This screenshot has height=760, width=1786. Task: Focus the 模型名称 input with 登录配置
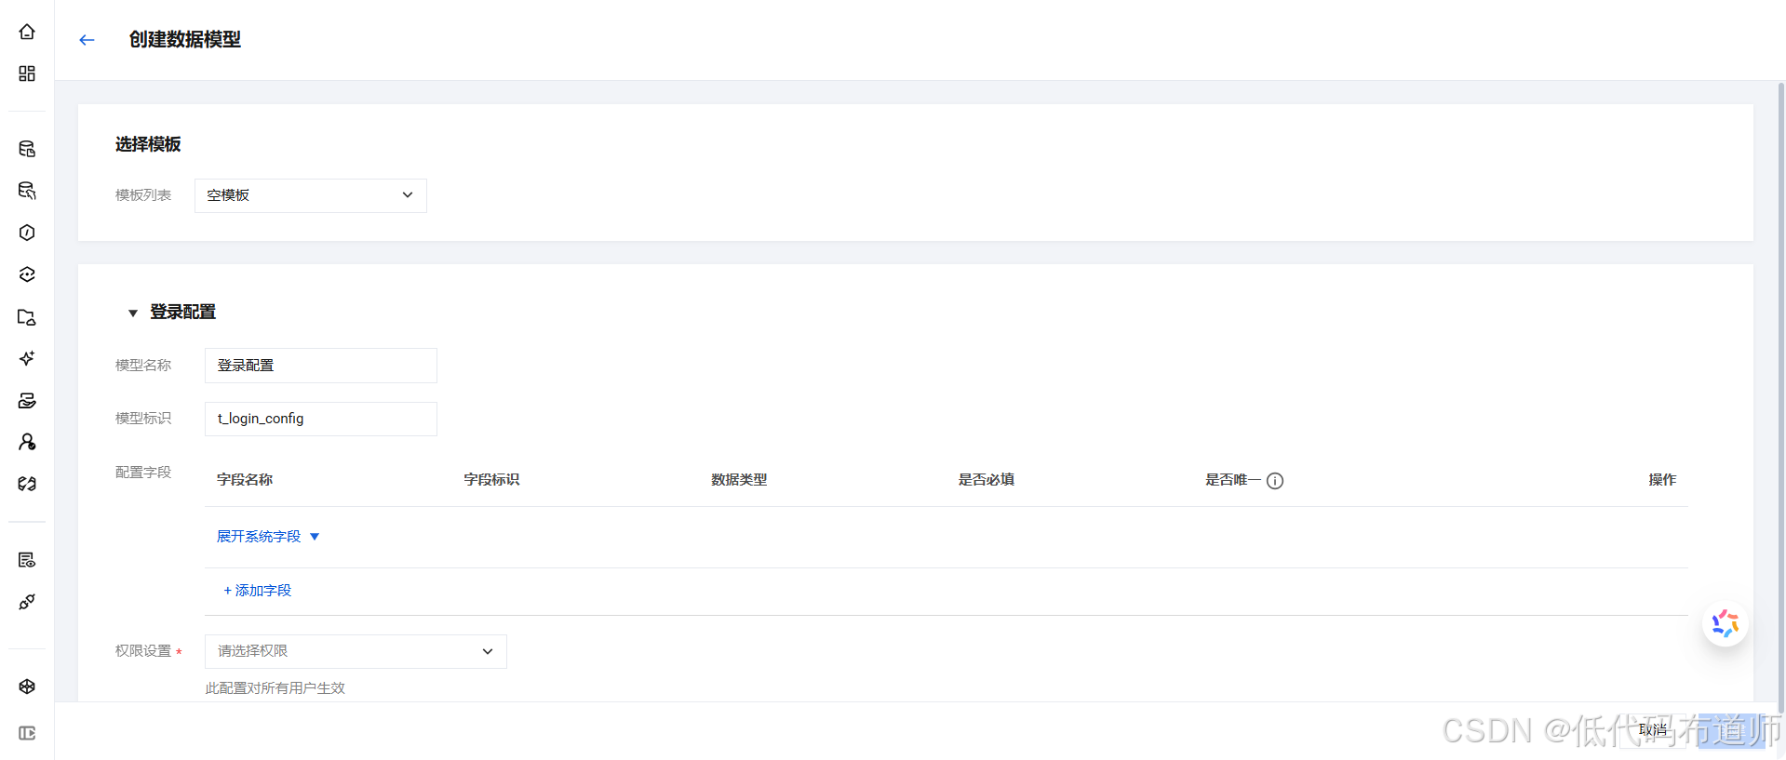(321, 366)
